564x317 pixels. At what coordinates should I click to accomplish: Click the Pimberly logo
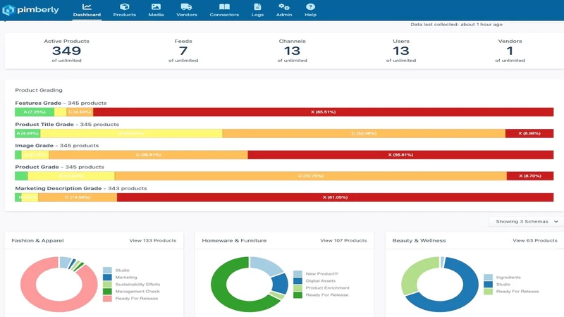click(x=30, y=10)
